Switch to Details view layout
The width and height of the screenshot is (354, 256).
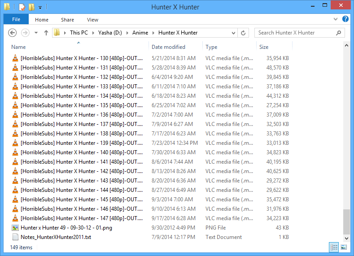334,247
